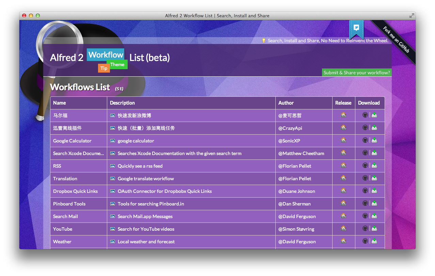Viewport: 435px width, 276px height.
Task: Open Submit & Share your workflow link
Action: [x=357, y=72]
